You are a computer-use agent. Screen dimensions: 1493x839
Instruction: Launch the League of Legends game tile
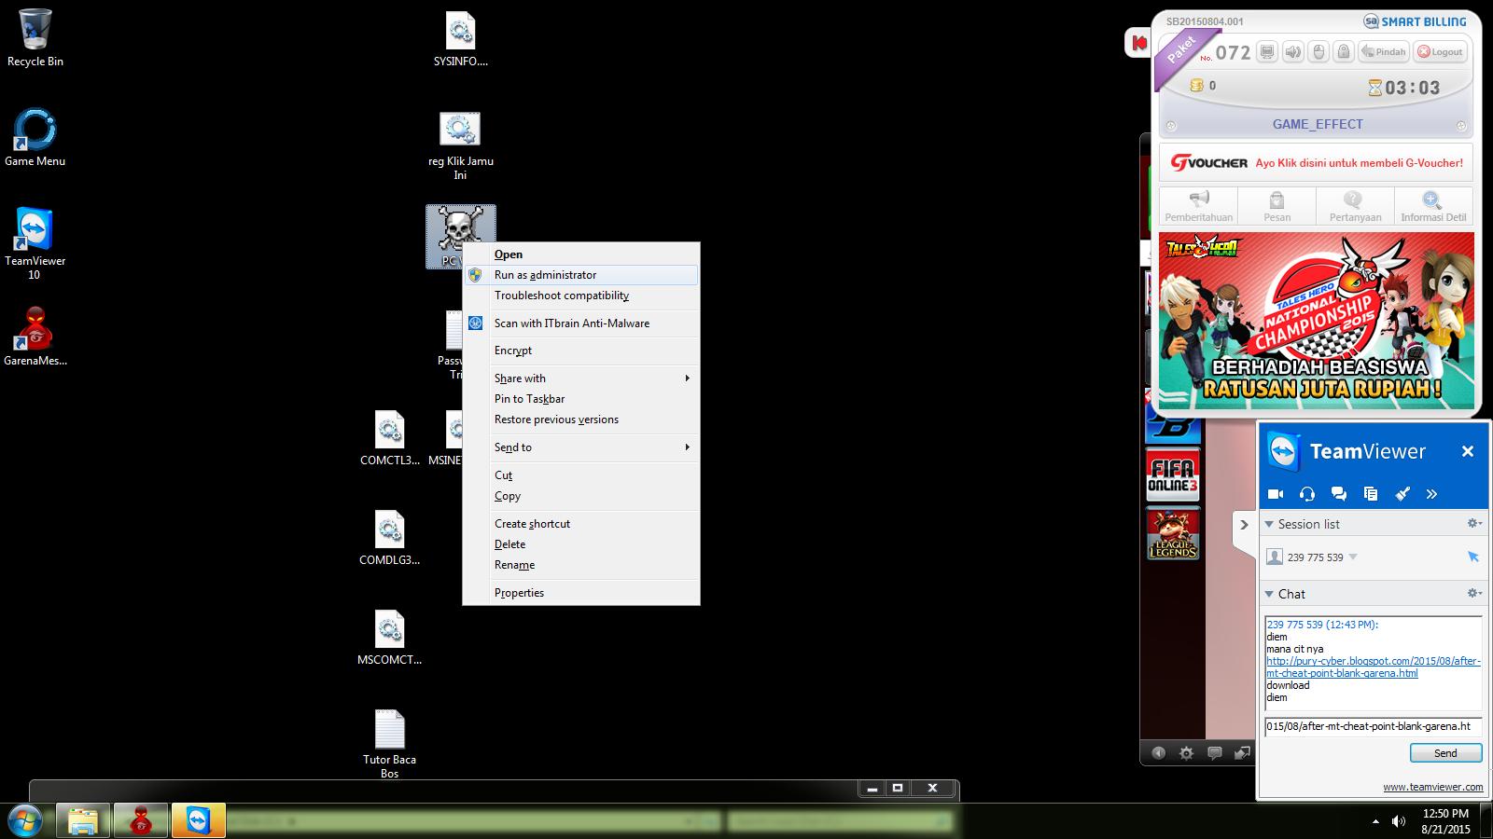[x=1173, y=534]
